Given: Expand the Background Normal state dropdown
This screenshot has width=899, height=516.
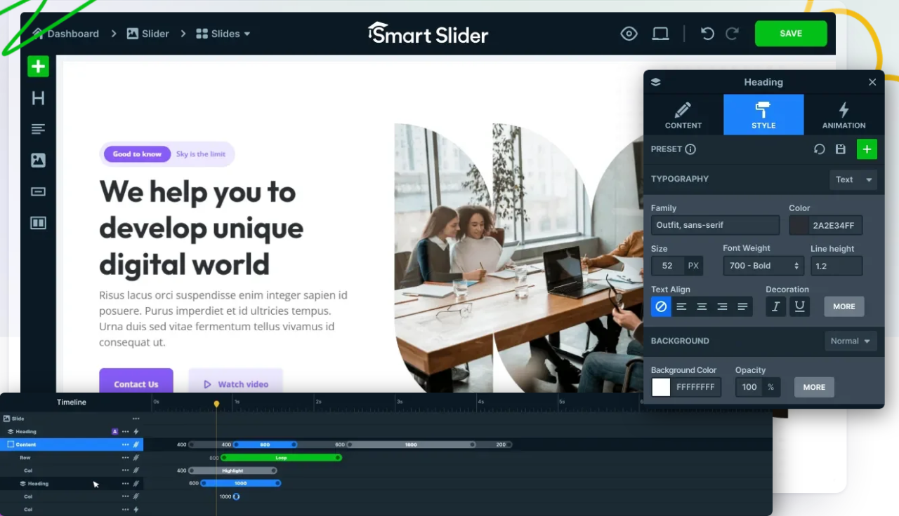Looking at the screenshot, I should coord(851,341).
